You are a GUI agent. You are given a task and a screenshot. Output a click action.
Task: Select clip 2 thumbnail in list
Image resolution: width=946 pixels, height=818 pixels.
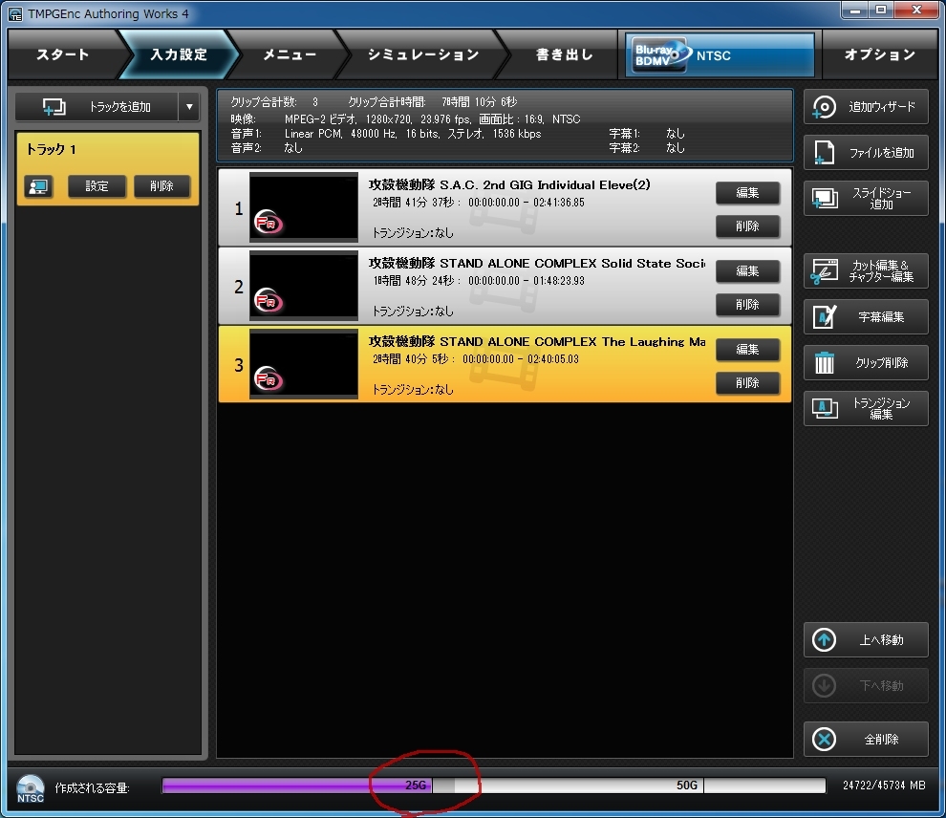click(x=303, y=287)
